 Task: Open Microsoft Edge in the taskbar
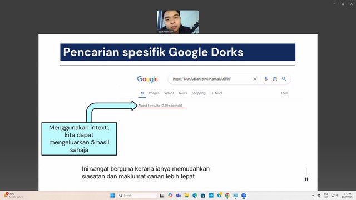[x=195, y=196]
